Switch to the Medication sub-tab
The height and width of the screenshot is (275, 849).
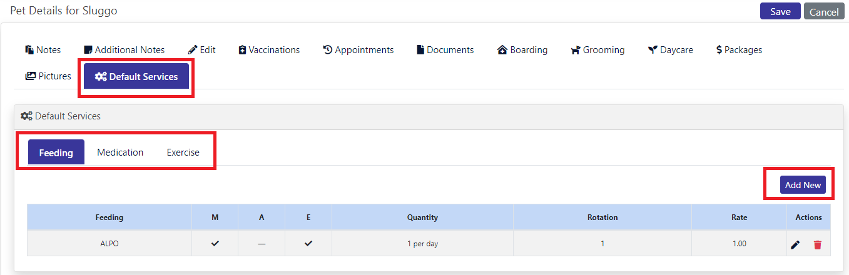point(120,152)
